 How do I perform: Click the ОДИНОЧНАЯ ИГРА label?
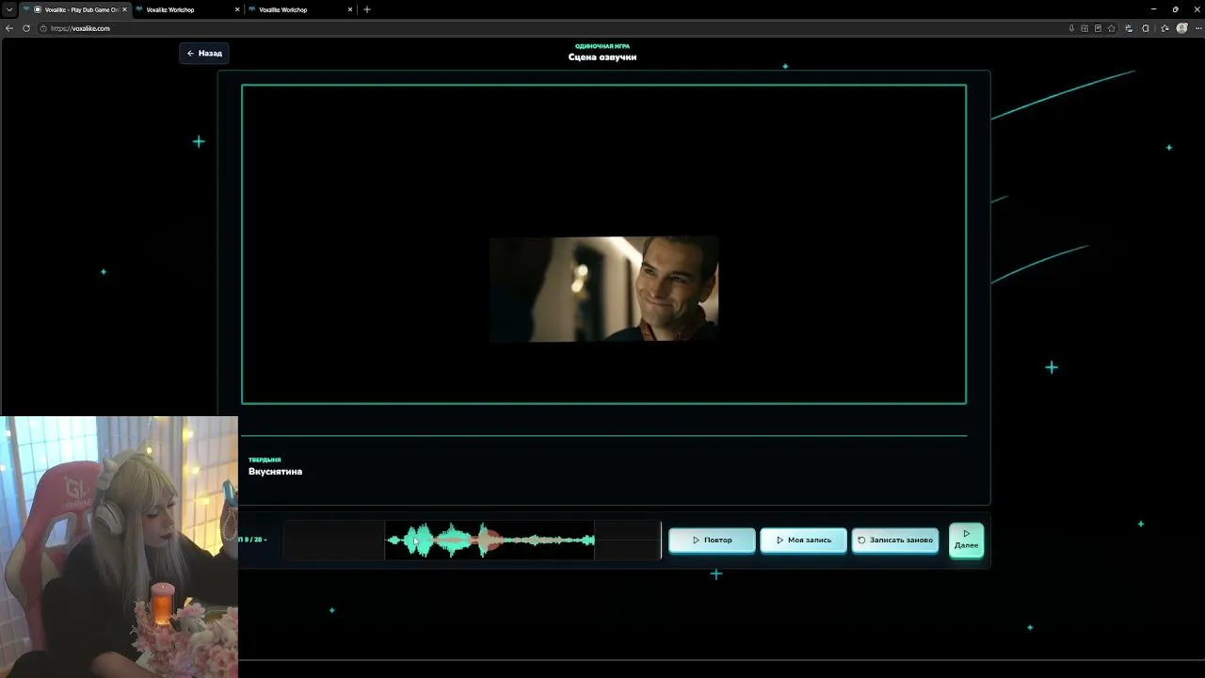click(602, 46)
